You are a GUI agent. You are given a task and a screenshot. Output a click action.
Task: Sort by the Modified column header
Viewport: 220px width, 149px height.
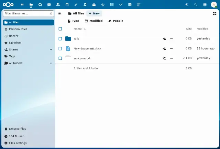(202, 29)
